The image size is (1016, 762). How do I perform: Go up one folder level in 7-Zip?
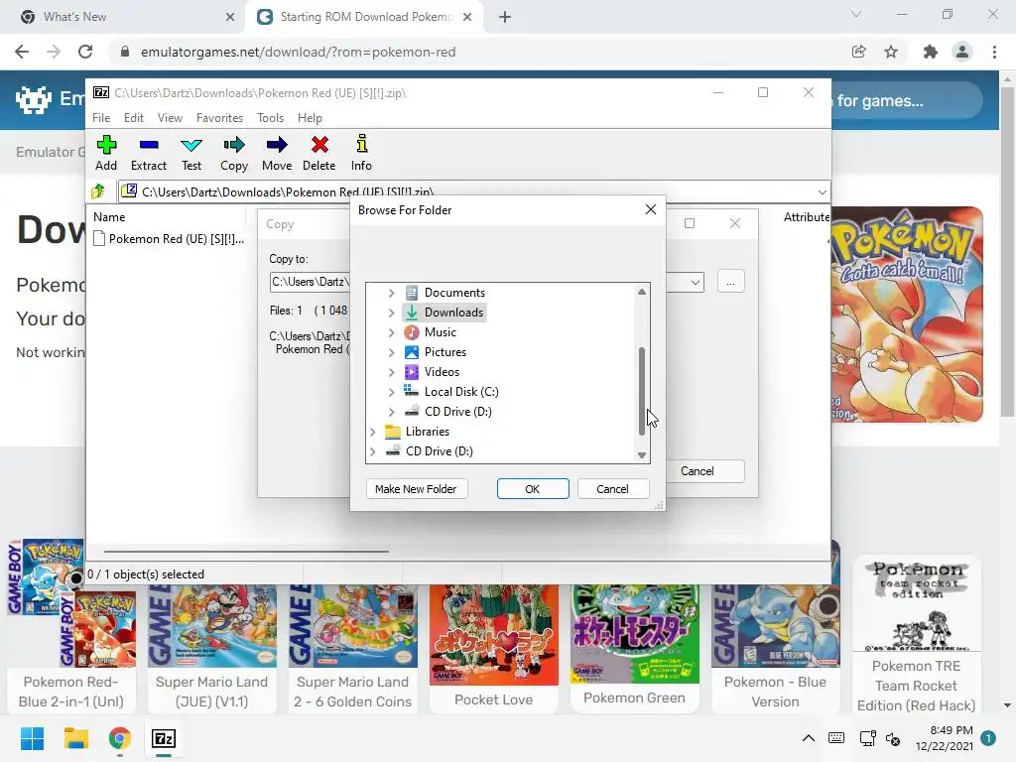(98, 191)
